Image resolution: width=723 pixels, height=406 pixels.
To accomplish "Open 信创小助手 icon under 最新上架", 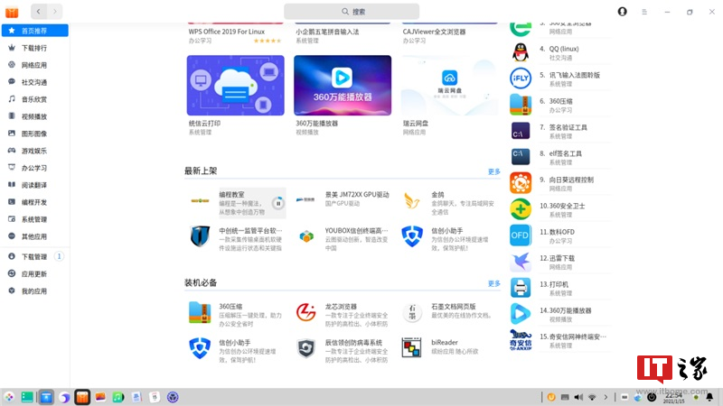I will (x=412, y=236).
